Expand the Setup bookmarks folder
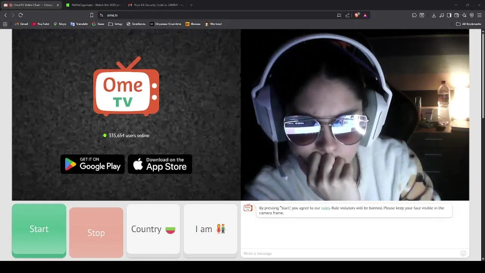The height and width of the screenshot is (273, 485). click(116, 24)
